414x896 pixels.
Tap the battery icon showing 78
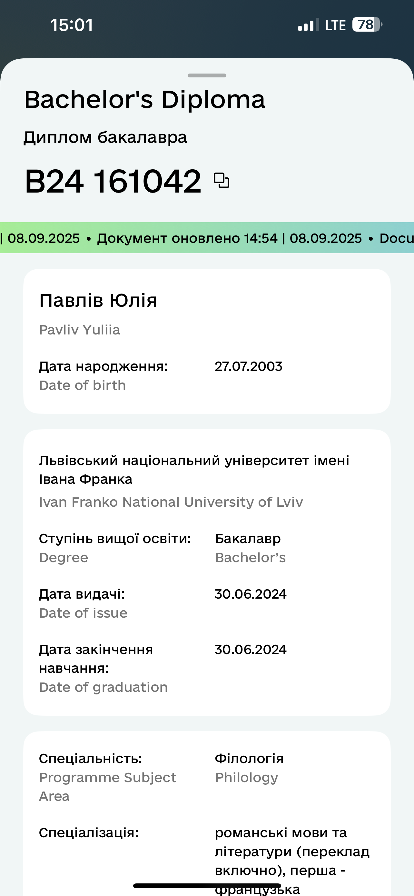(x=367, y=25)
